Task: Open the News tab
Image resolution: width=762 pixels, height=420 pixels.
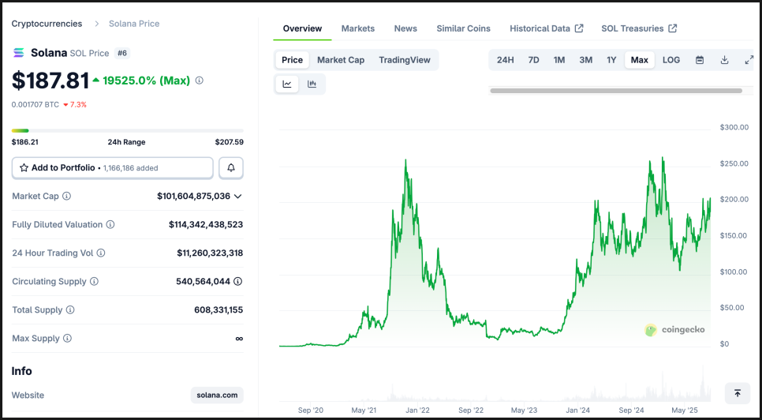Action: (405, 28)
